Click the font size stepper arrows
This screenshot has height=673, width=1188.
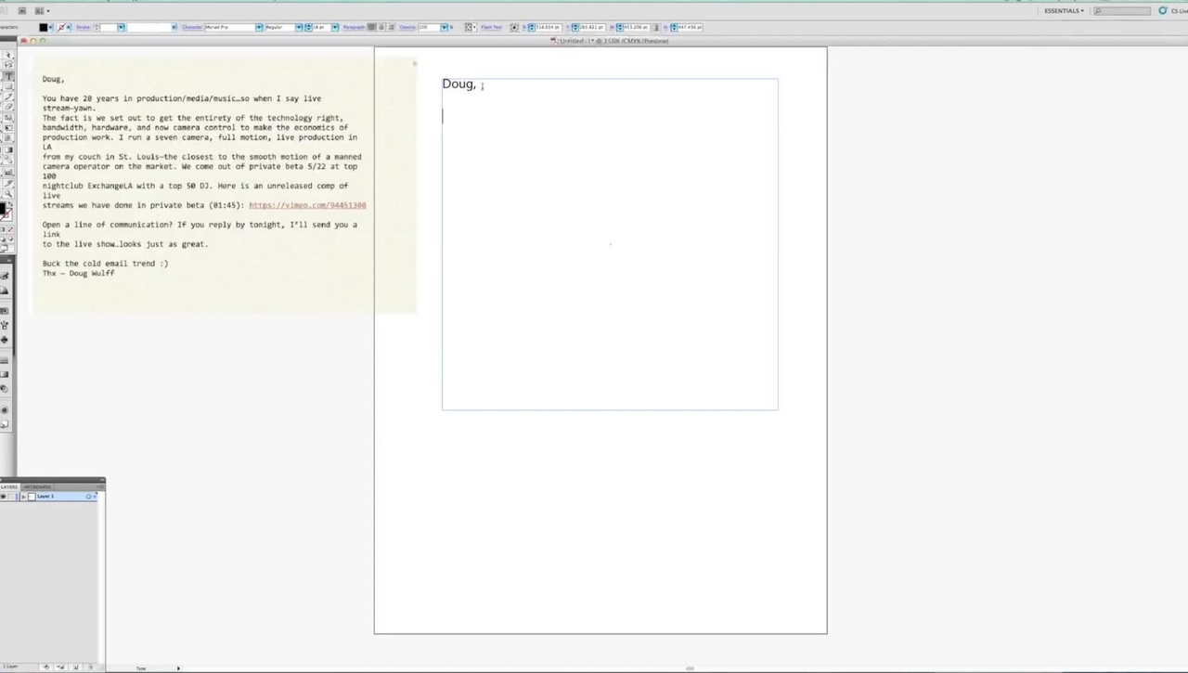[309, 27]
